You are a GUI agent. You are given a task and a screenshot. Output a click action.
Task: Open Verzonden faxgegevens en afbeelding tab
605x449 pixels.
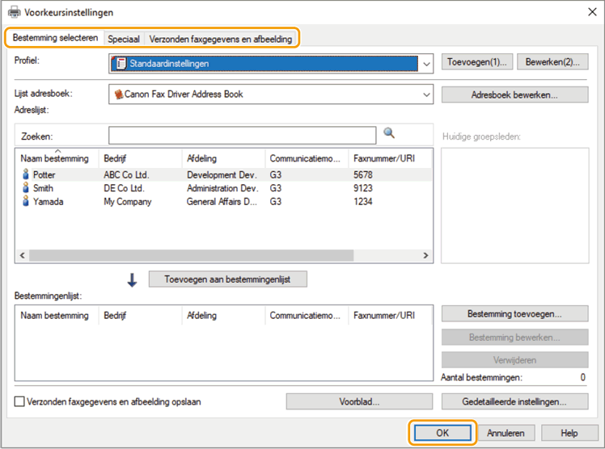point(220,39)
